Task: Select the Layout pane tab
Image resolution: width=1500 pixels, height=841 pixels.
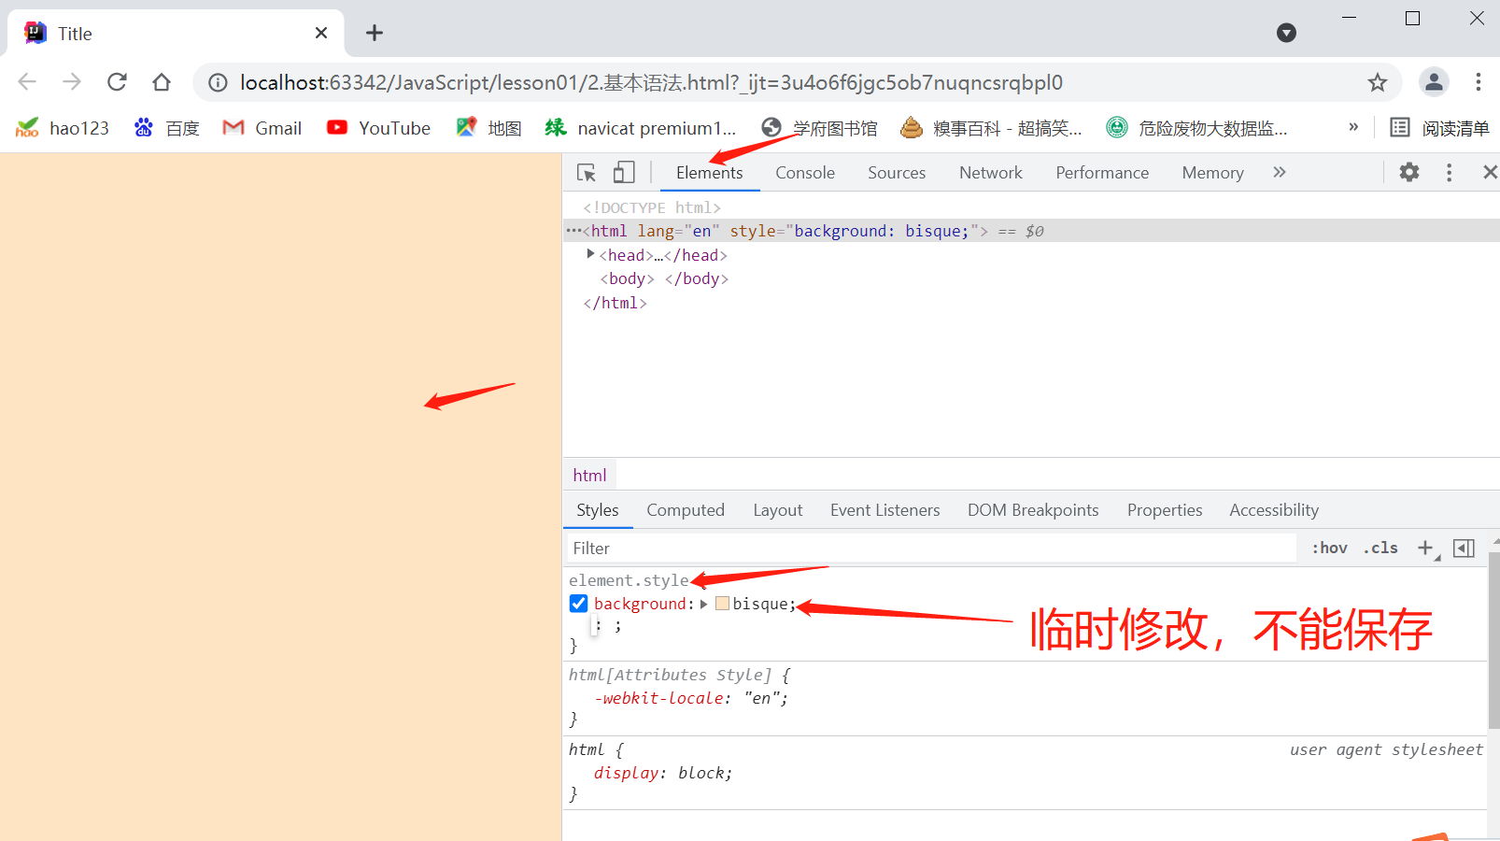Action: tap(778, 510)
